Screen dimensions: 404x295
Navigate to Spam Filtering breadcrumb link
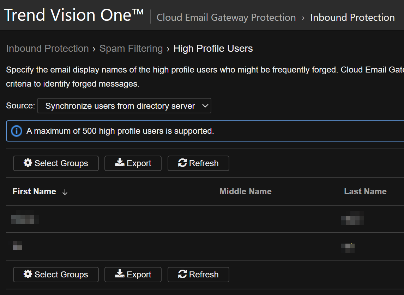(131, 49)
